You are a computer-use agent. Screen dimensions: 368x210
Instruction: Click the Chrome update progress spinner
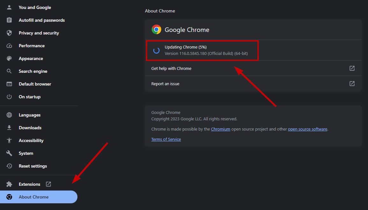(x=156, y=50)
